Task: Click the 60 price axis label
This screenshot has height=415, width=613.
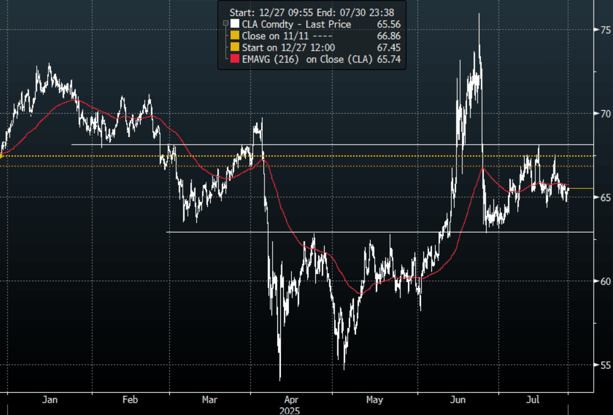Action: [x=605, y=282]
